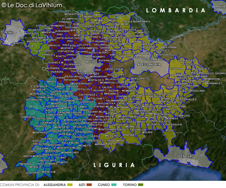Click the COMUNI PROVINCIA DI legend heading
This screenshot has width=226, height=188.
pyautogui.click(x=20, y=185)
